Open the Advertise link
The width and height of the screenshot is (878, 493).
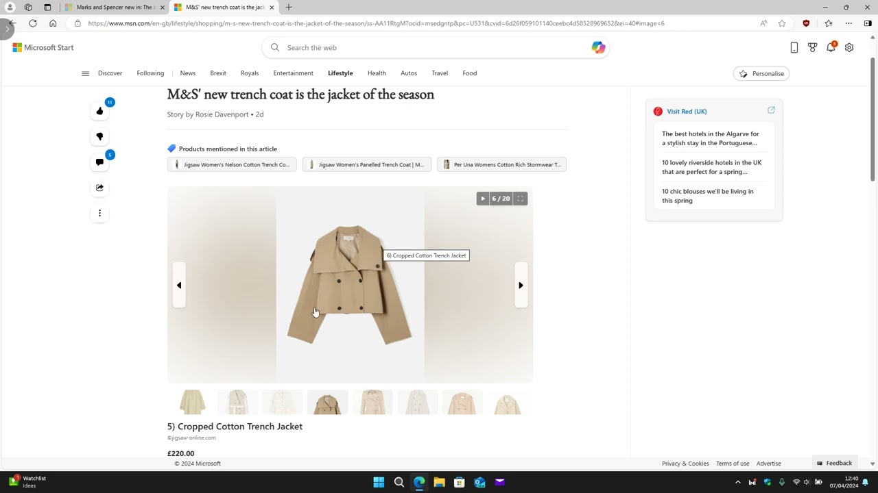769,464
